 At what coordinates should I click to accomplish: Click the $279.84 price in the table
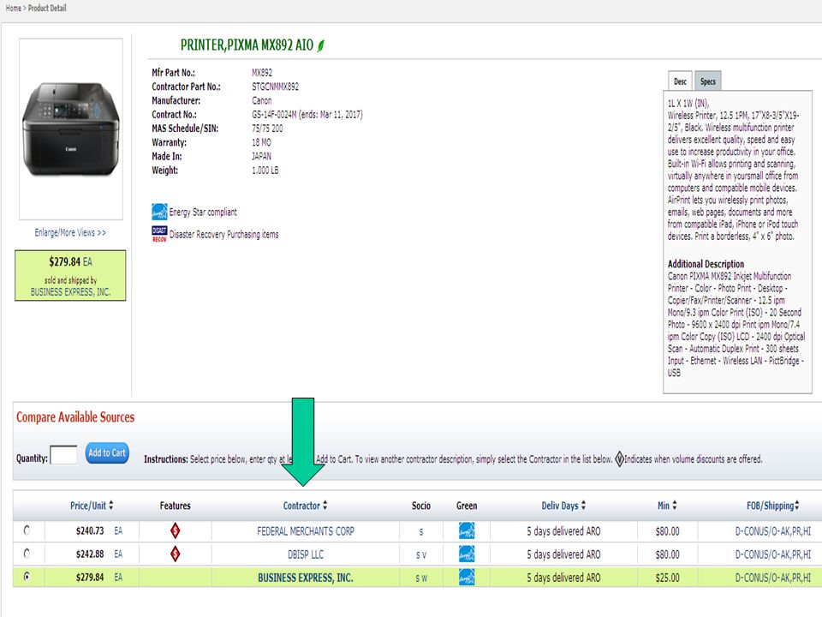(90, 577)
